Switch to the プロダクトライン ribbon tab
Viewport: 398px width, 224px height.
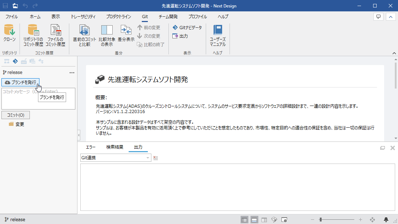(x=119, y=17)
